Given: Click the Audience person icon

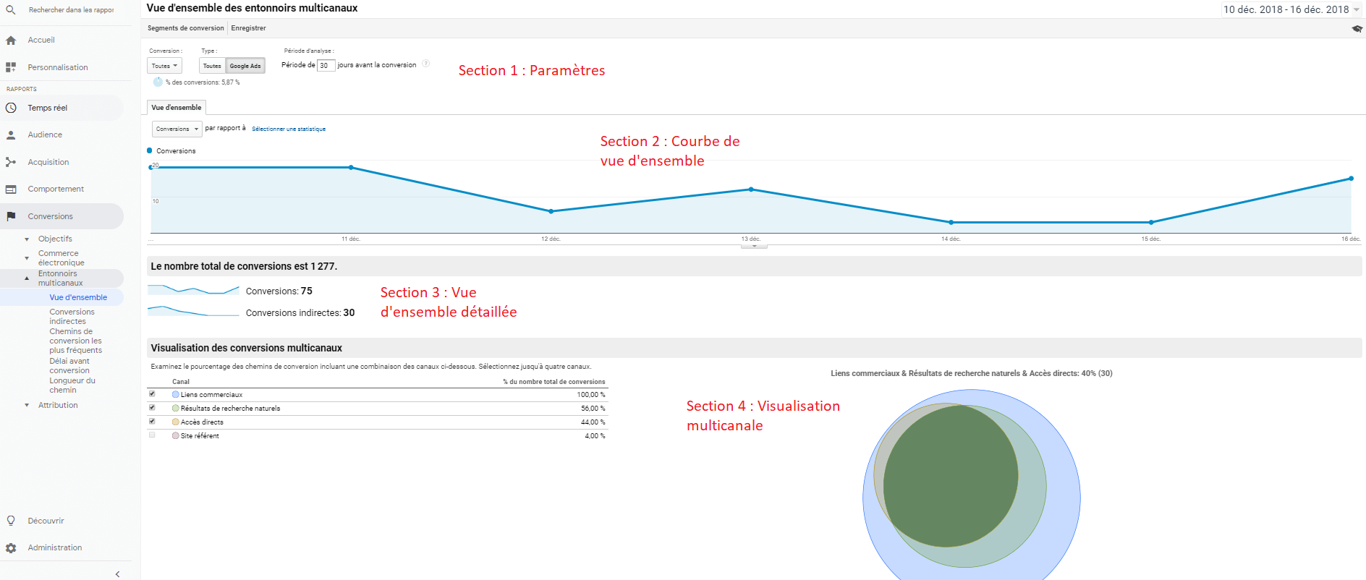Looking at the screenshot, I should [x=11, y=135].
